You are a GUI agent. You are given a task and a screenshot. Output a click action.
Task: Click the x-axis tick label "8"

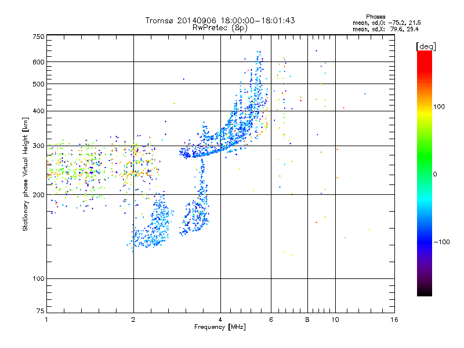(307, 320)
